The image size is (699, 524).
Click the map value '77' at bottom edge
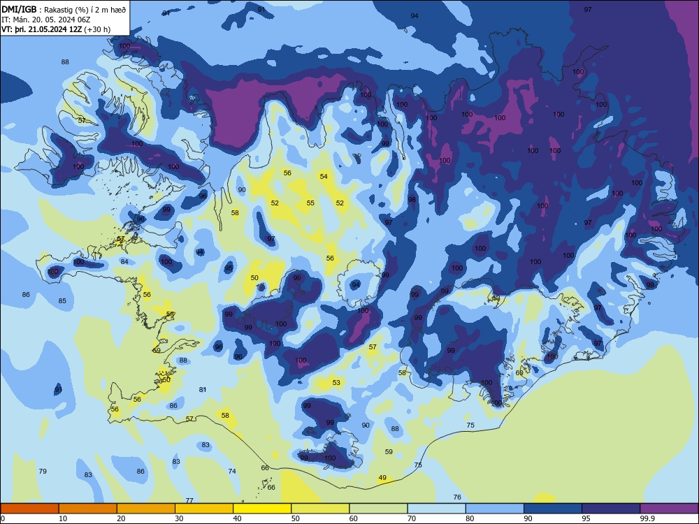pyautogui.click(x=189, y=500)
